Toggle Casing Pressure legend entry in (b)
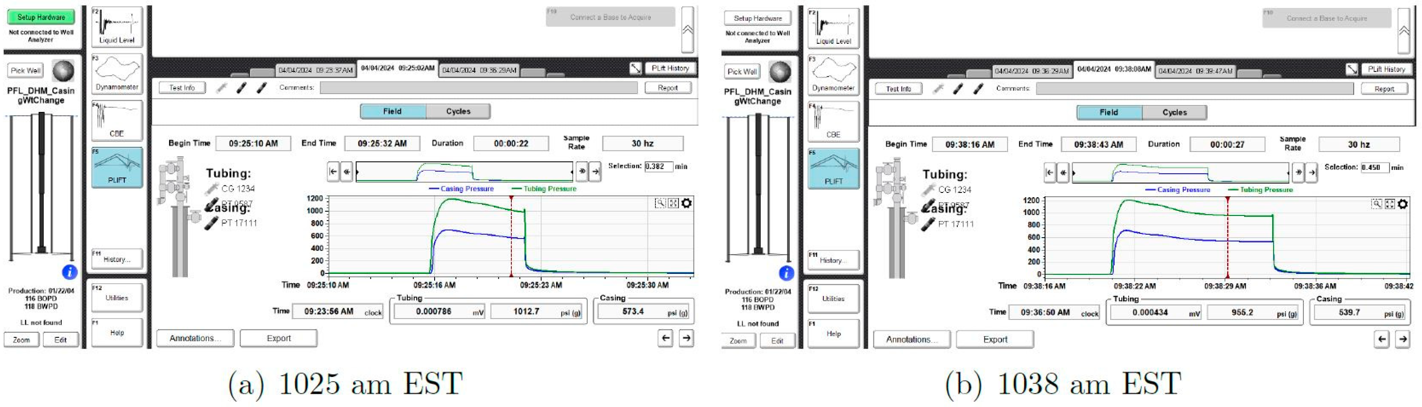 1178,190
